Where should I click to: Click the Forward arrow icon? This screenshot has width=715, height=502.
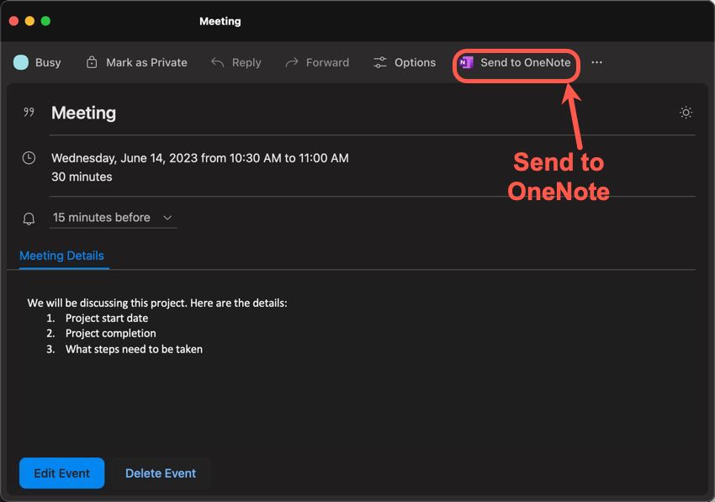point(293,61)
